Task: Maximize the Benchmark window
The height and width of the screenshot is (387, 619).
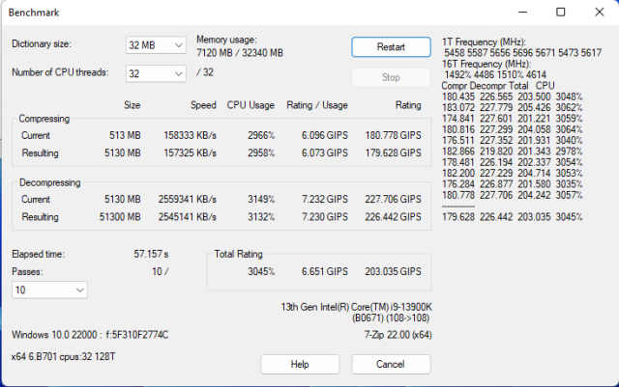Action: [560, 13]
